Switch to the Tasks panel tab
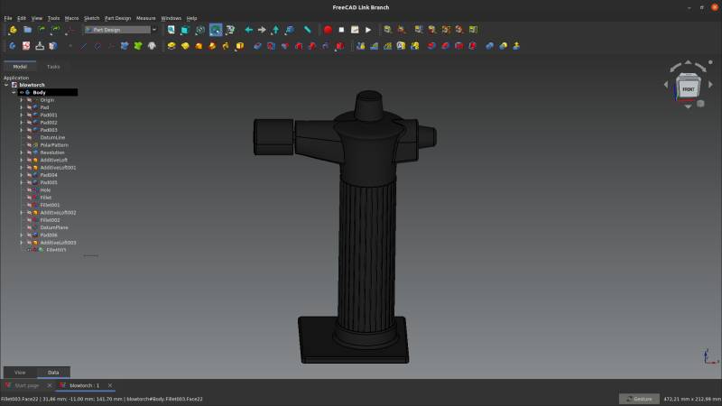722x406 pixels. click(x=53, y=67)
